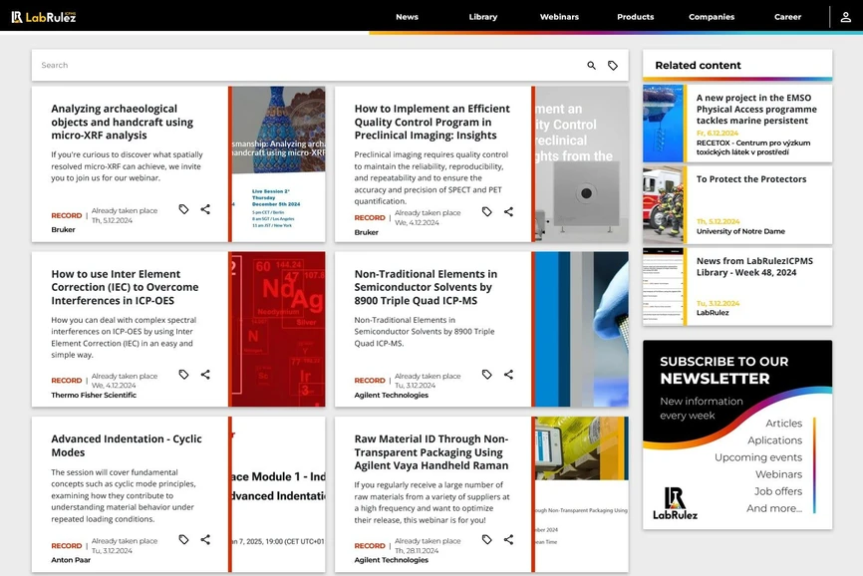Share the Advanced Indentation Cyclic Modes card
This screenshot has height=576, width=863.
(x=205, y=540)
